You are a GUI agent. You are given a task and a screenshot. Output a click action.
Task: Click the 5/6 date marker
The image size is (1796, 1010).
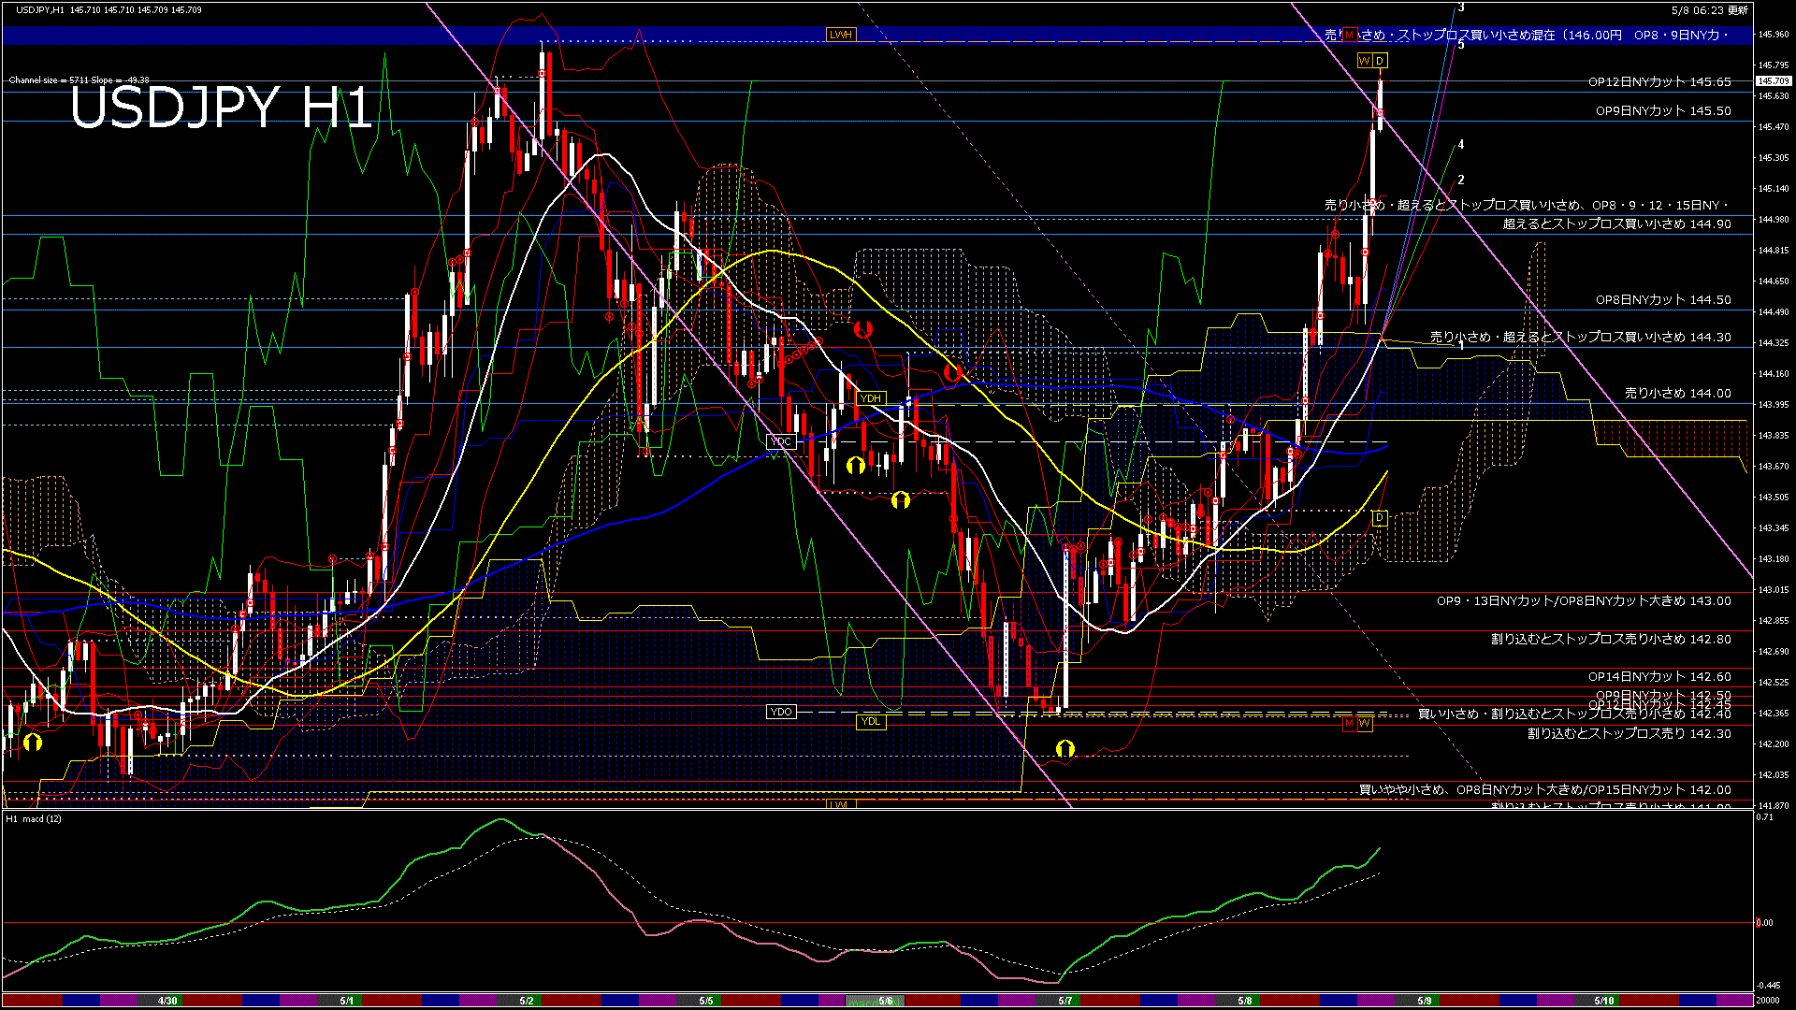click(x=886, y=1001)
